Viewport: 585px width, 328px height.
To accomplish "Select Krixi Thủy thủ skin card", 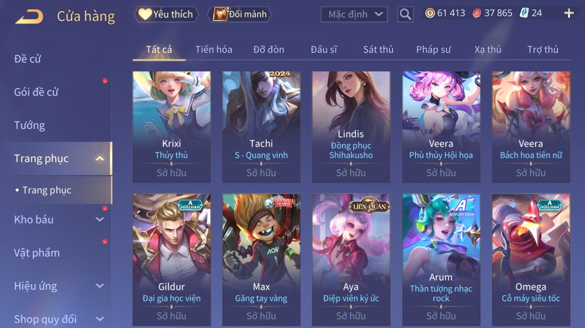I will (x=171, y=127).
